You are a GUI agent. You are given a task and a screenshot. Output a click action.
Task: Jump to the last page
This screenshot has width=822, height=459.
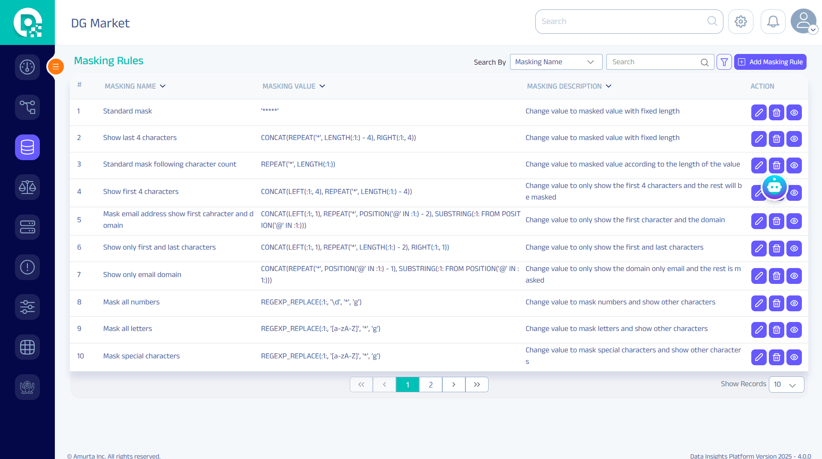point(477,384)
